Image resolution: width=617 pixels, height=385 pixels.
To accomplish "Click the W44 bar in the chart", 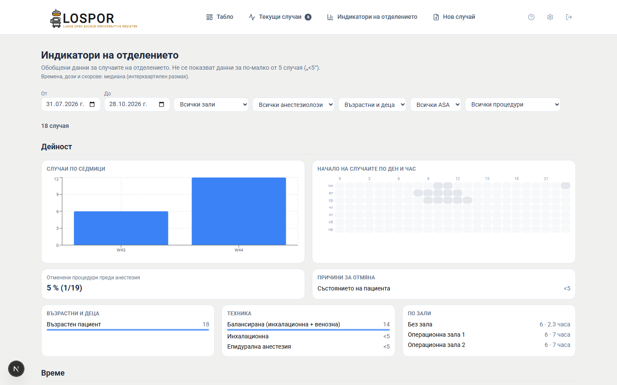I will click(x=239, y=211).
